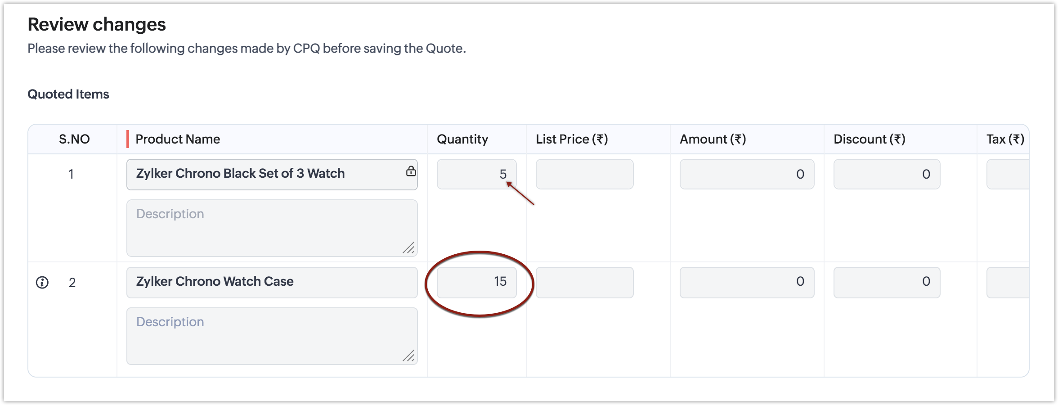This screenshot has width=1058, height=405.
Task: Click the Discount field in row 1
Action: click(887, 174)
